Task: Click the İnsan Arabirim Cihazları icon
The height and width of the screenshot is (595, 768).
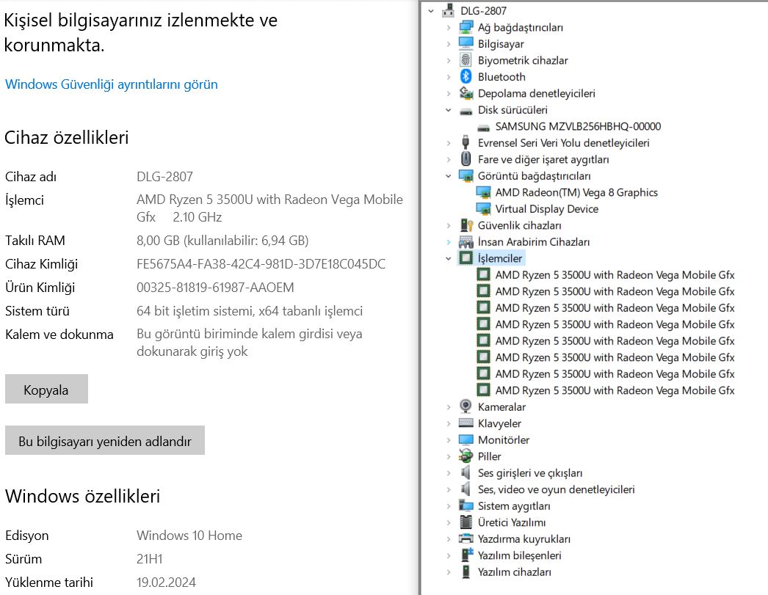Action: (x=465, y=241)
